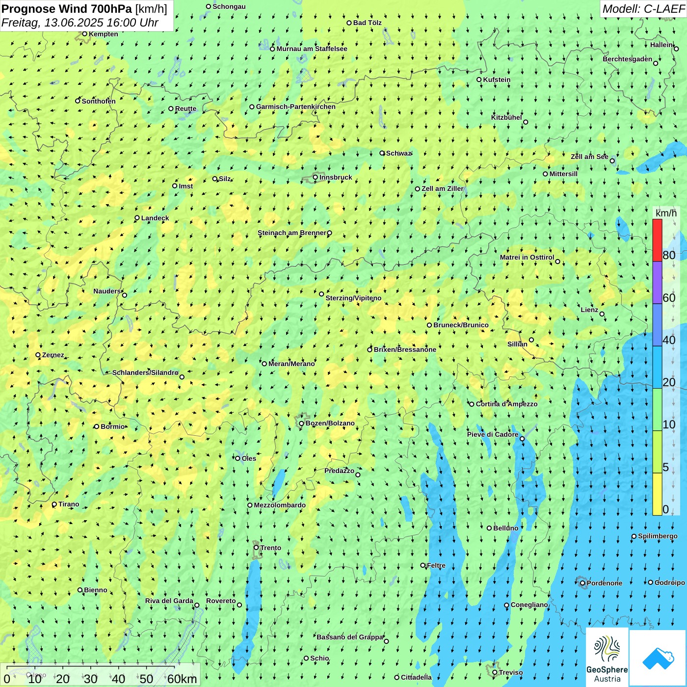
Task: Click the 'Riva del Garda' label
Action: point(169,601)
